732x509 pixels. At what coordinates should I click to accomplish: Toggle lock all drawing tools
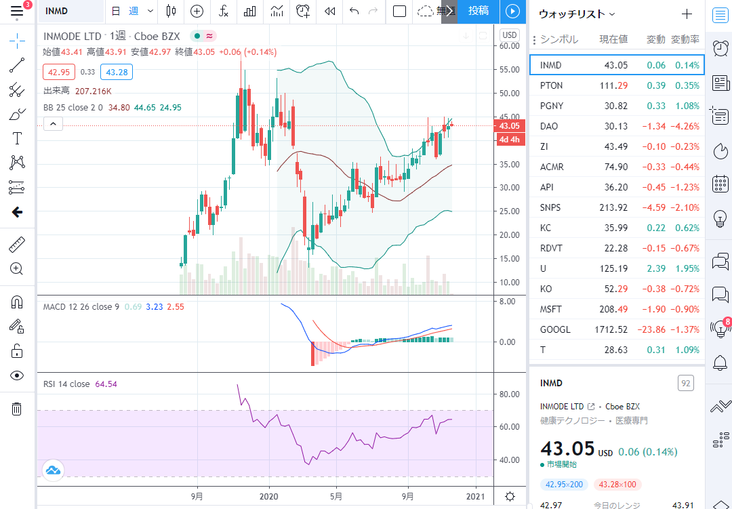(x=17, y=350)
